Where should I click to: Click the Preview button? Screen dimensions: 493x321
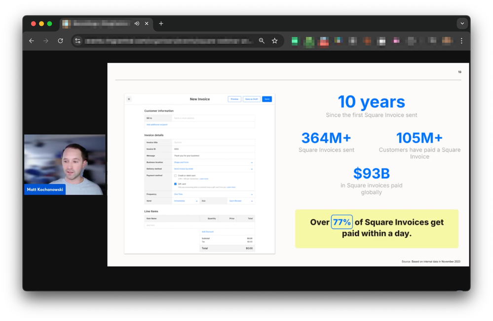[234, 99]
